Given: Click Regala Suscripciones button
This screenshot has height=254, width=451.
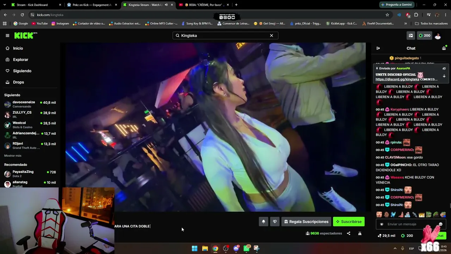Looking at the screenshot, I should (306, 222).
